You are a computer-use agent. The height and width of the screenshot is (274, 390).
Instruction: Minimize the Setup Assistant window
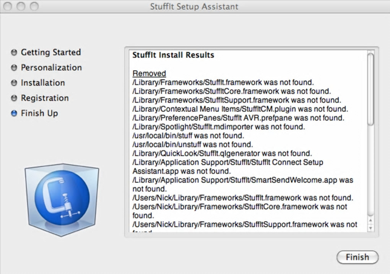point(21,7)
